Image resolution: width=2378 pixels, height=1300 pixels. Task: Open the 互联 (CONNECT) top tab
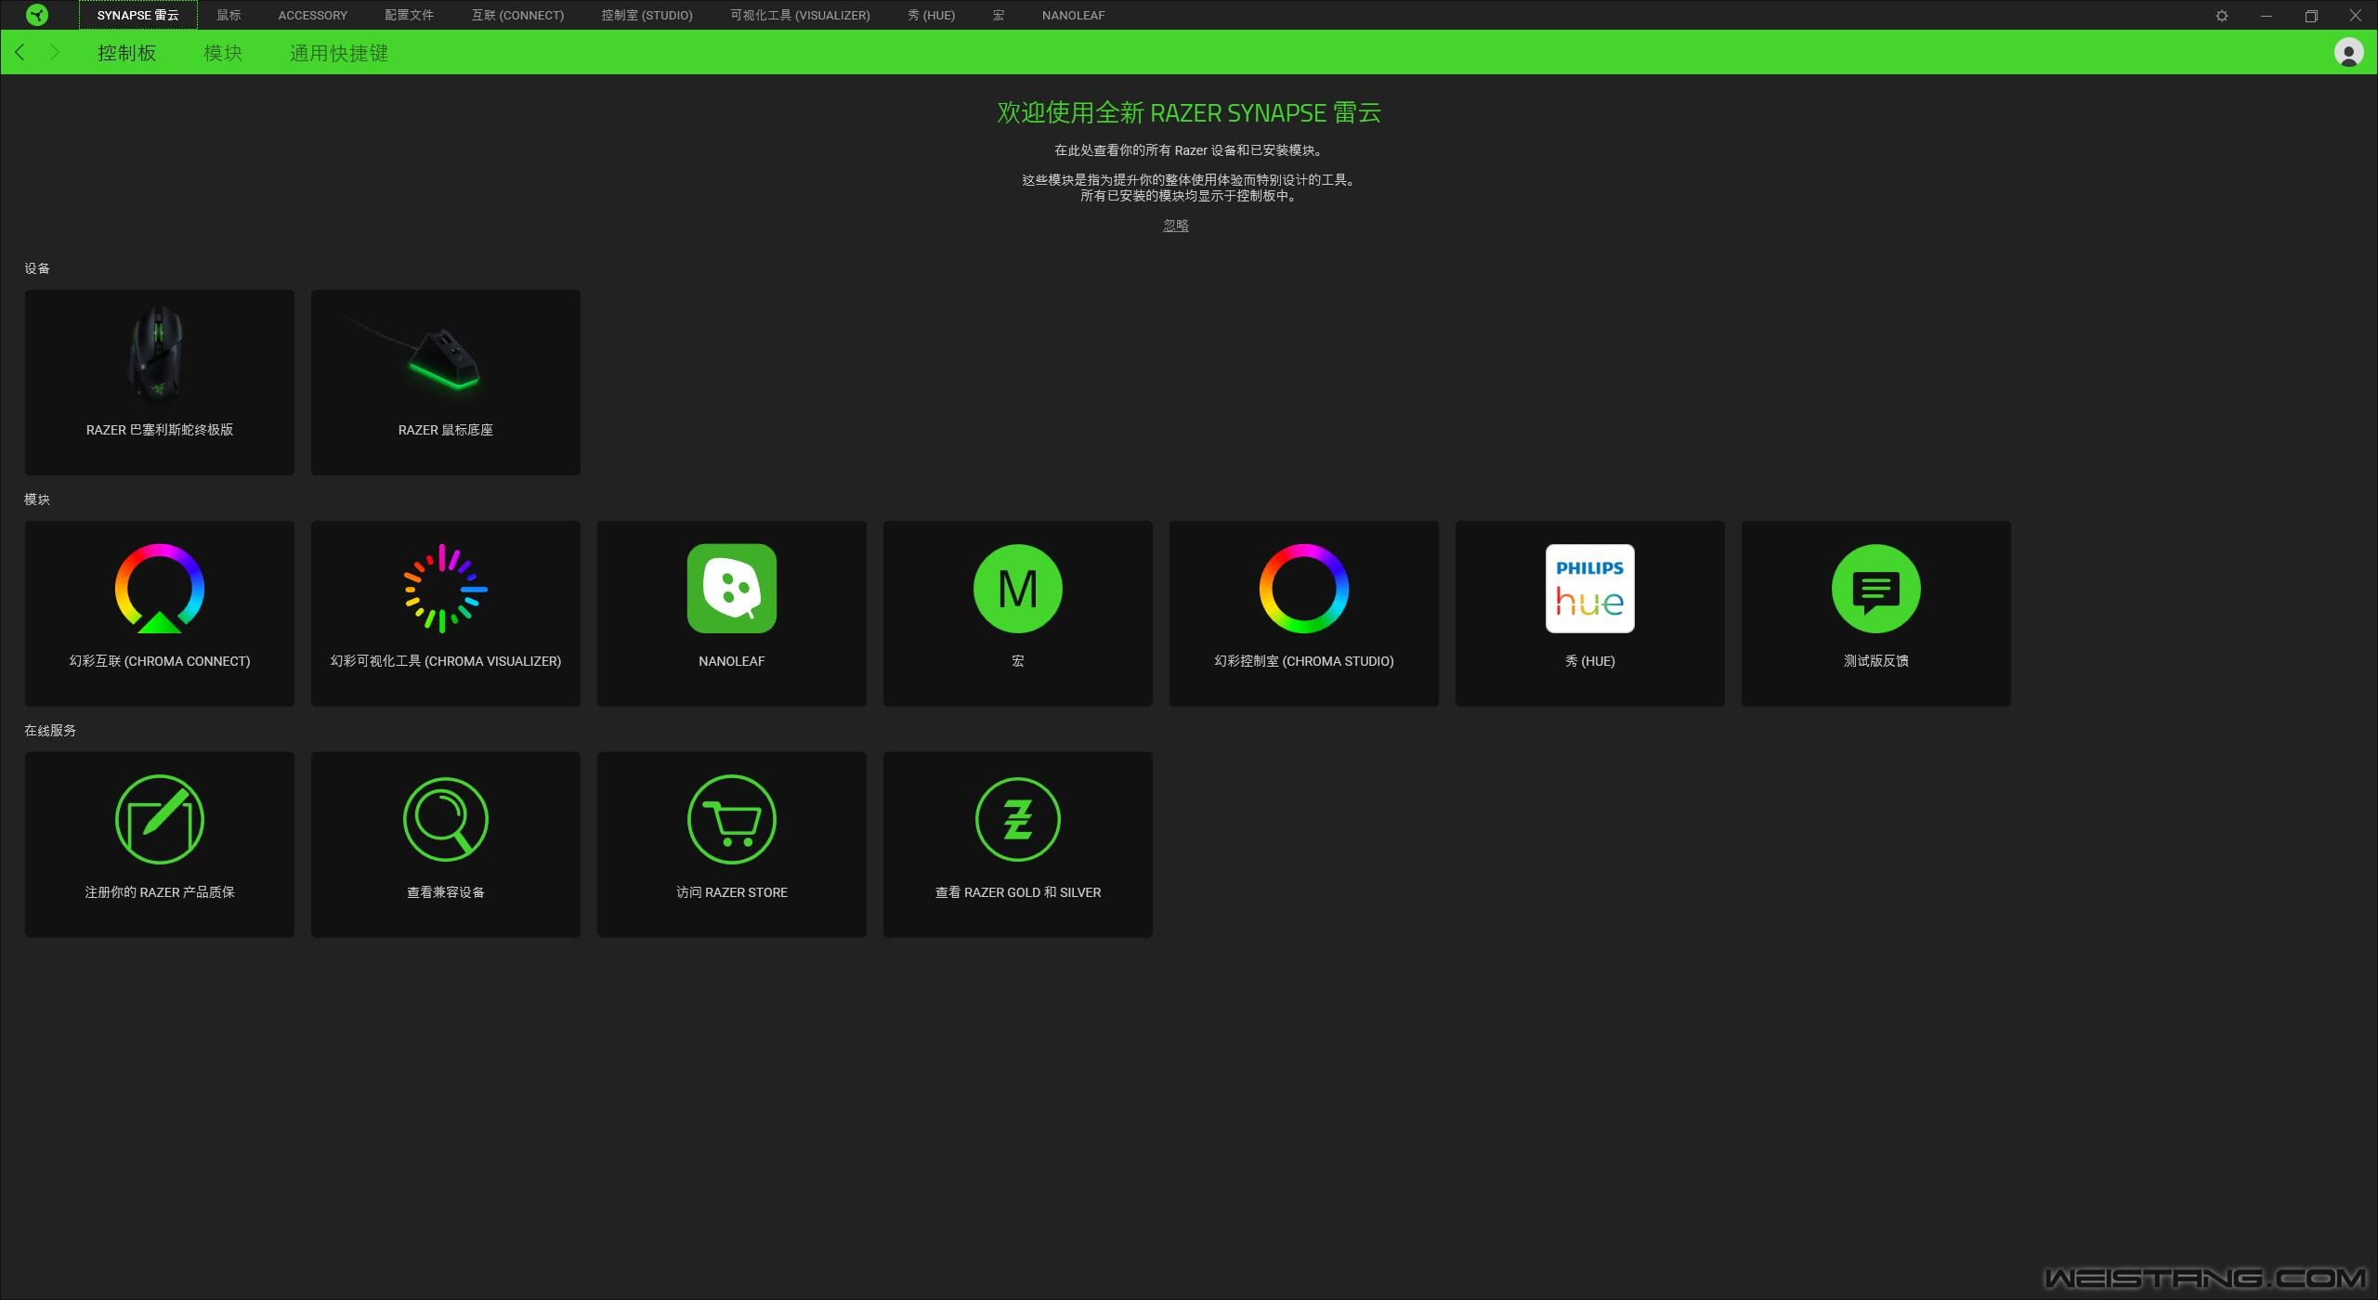[x=517, y=15]
